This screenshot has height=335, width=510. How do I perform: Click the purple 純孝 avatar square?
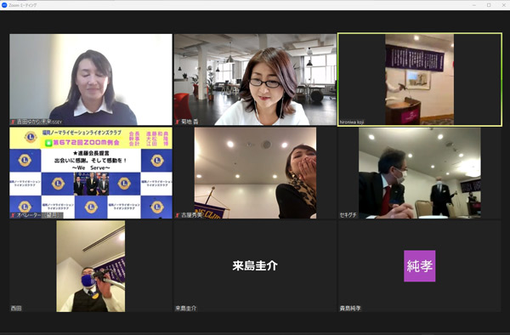click(420, 266)
